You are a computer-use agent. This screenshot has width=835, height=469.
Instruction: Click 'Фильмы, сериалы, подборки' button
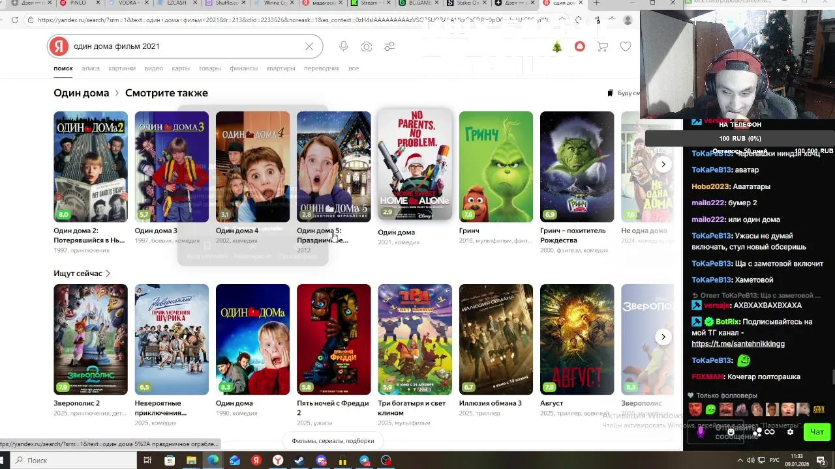click(333, 441)
